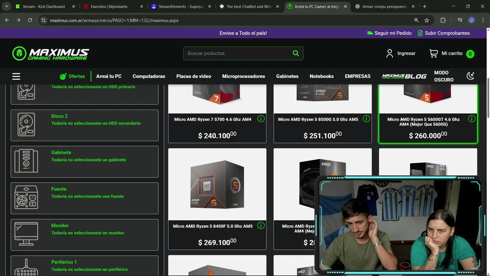Click the $ 240.100 price

(x=217, y=135)
